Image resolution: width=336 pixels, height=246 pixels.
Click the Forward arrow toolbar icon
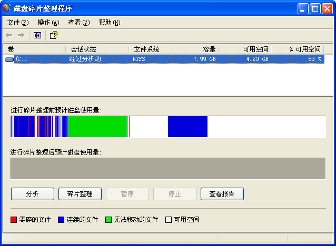(x=21, y=35)
